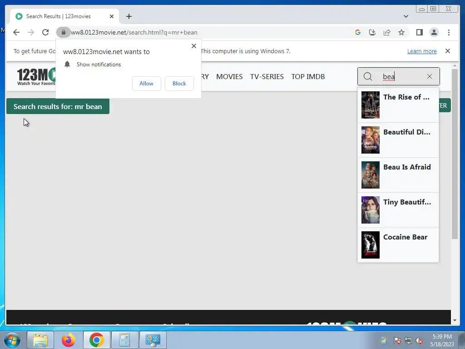465x349 pixels.
Task: Click the Action Center flag tray icon
Action: point(397,340)
